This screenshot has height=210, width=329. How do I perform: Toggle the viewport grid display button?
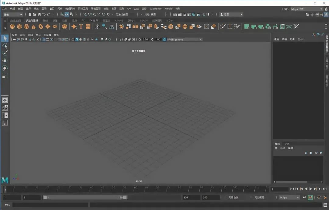click(44, 40)
